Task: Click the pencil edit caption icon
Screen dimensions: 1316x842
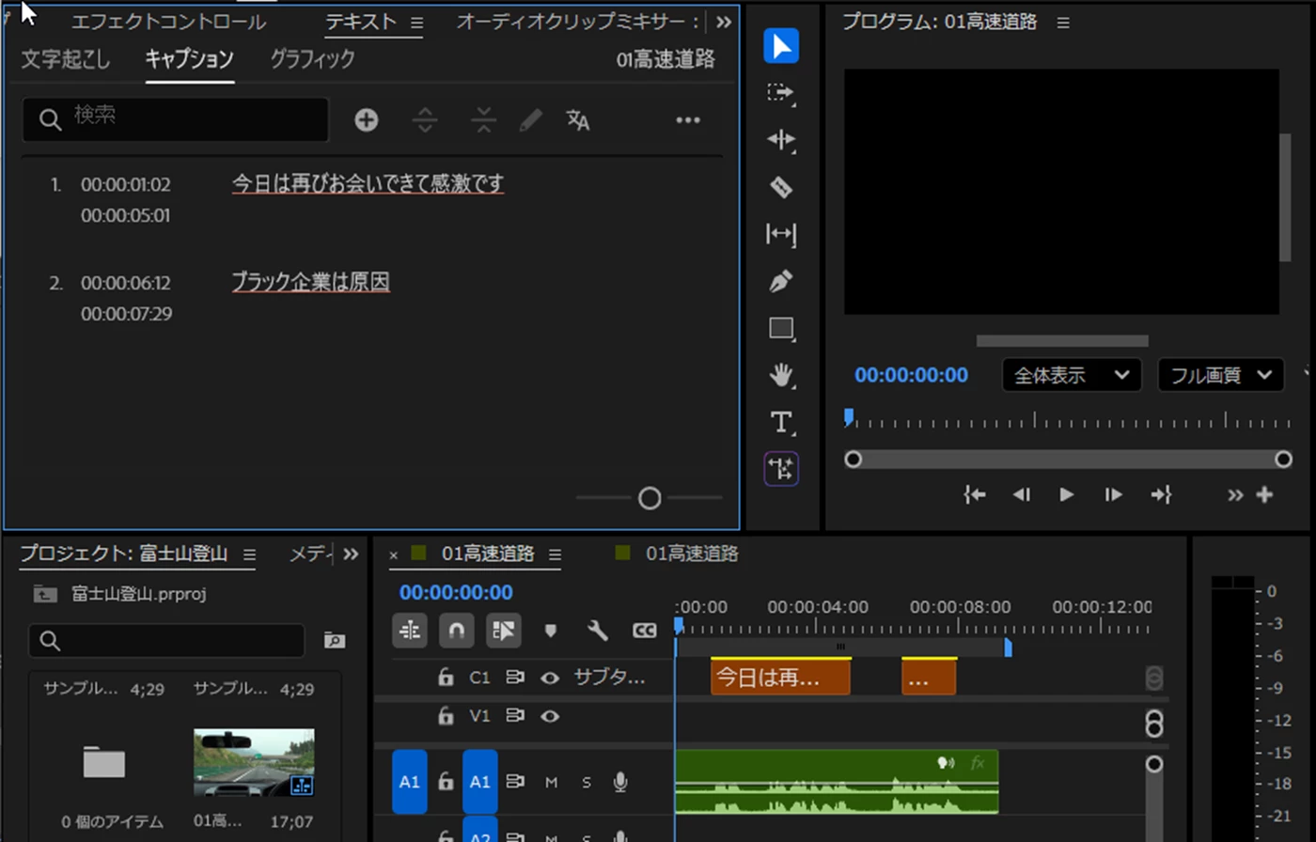Action: pos(531,120)
